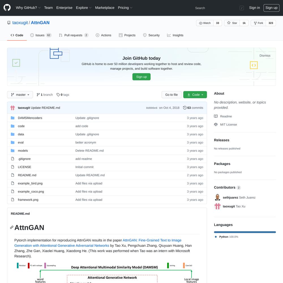Viewport: 283px width, 283px height.
Task: Open the GitHub logo home link
Action: point(7,8)
